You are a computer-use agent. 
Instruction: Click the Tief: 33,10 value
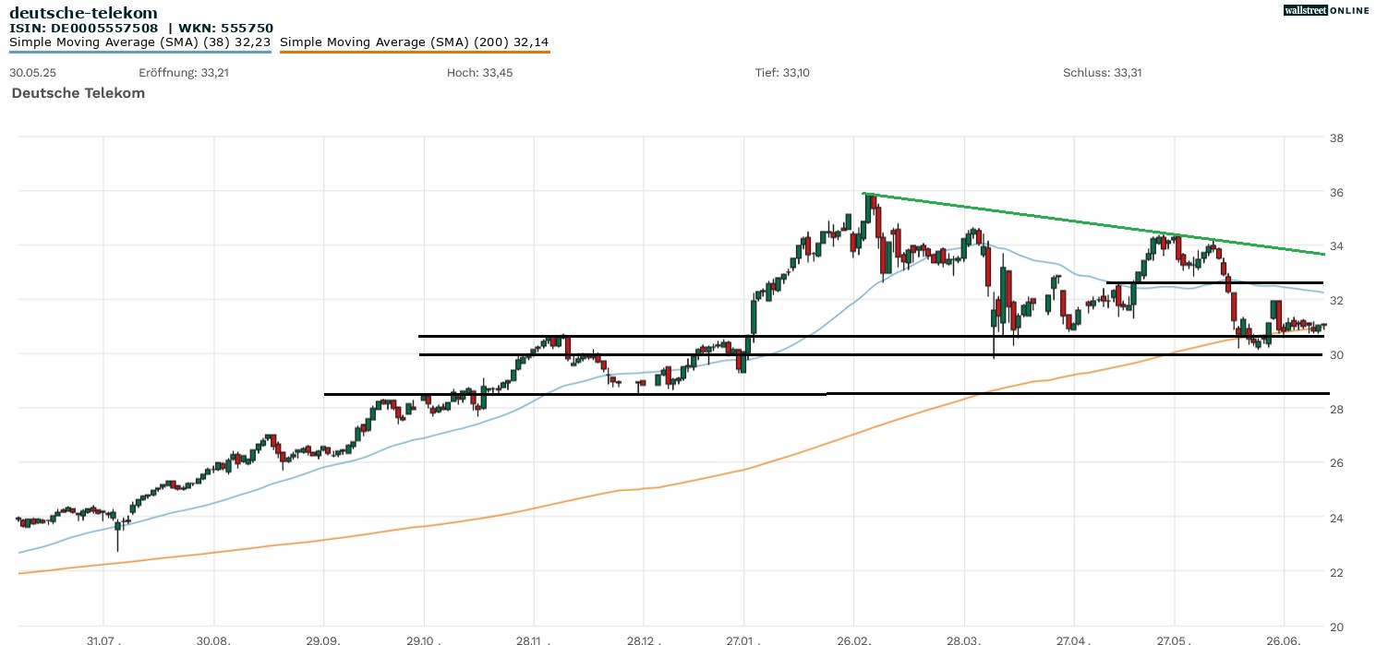(782, 73)
